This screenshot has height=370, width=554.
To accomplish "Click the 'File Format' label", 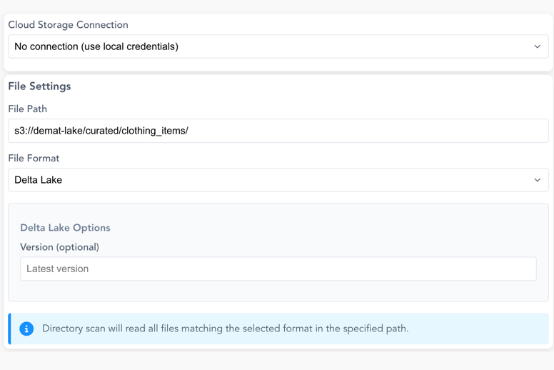I will (34, 158).
